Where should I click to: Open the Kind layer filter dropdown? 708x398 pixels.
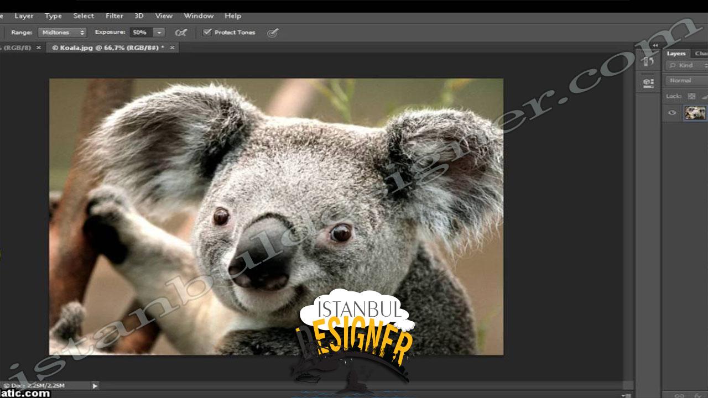[687, 65]
